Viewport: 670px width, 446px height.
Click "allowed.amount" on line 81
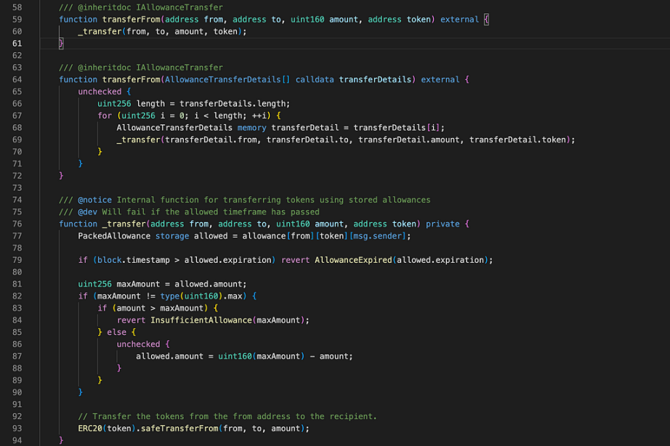click(x=208, y=284)
